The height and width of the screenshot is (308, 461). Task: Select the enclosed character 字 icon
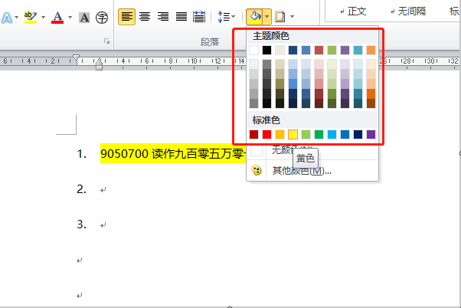pos(102,18)
